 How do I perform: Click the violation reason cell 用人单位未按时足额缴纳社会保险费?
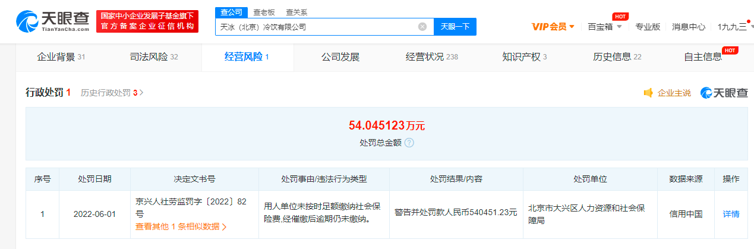(324, 214)
